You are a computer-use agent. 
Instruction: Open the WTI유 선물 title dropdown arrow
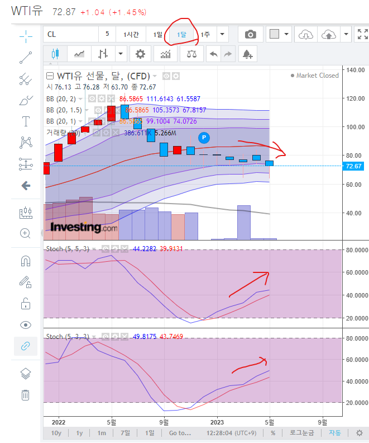(x=155, y=76)
